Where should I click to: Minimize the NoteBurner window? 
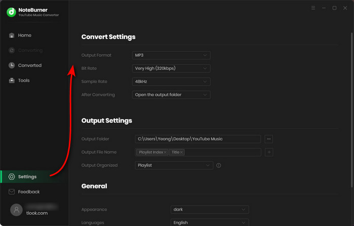coord(324,8)
